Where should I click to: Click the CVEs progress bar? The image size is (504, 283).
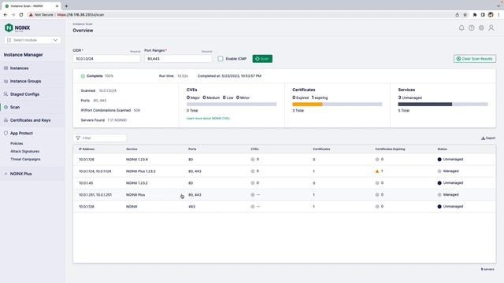pos(232,105)
